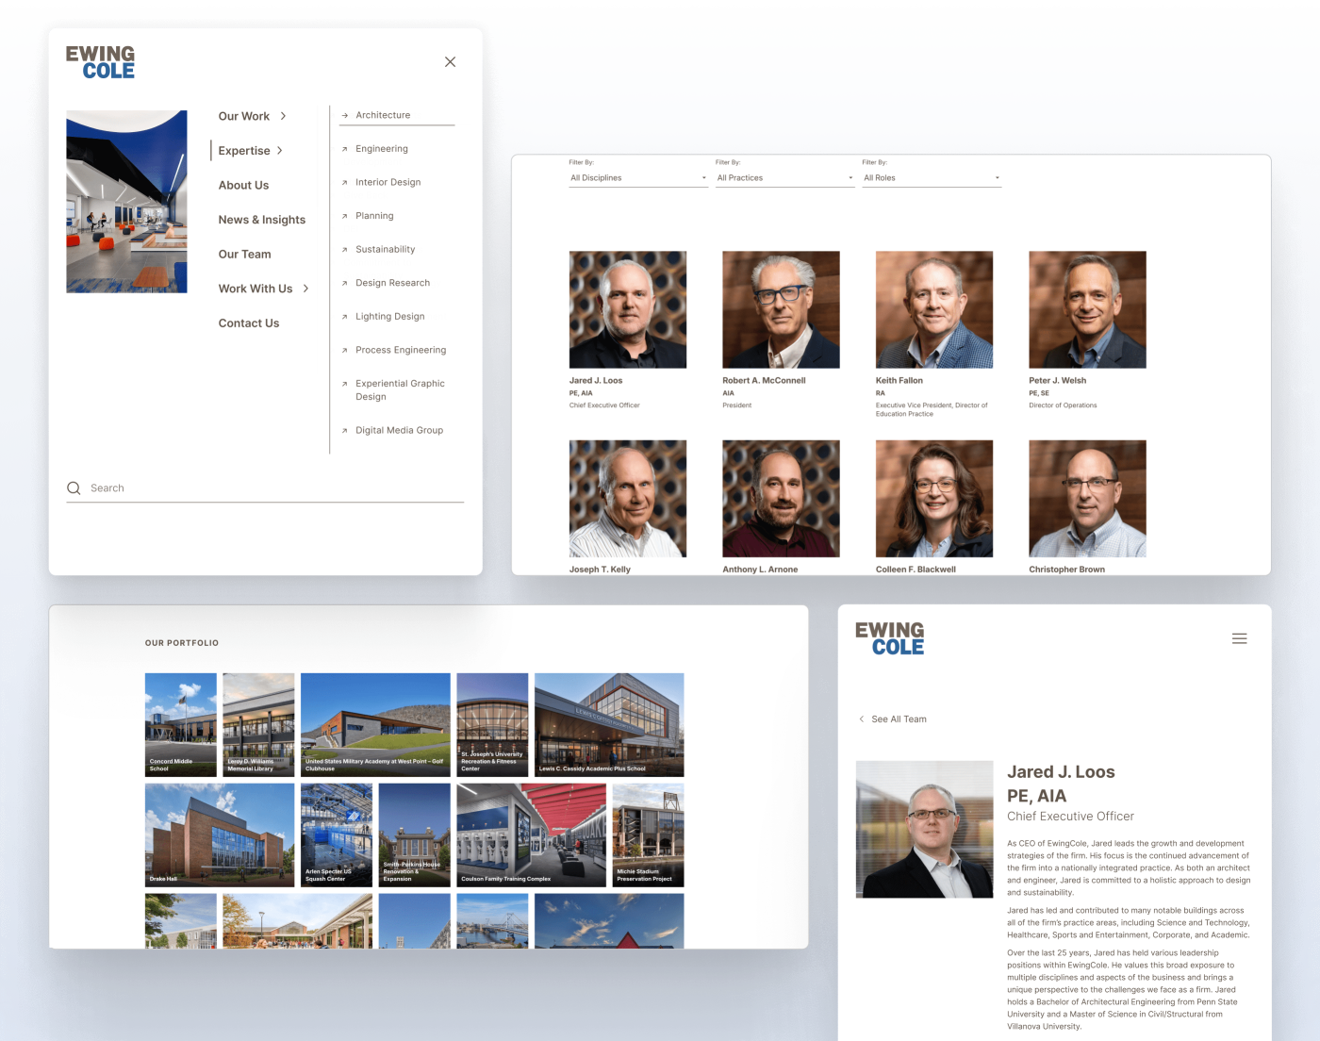Click the search magnifier icon
Image resolution: width=1320 pixels, height=1041 pixels.
(x=74, y=487)
